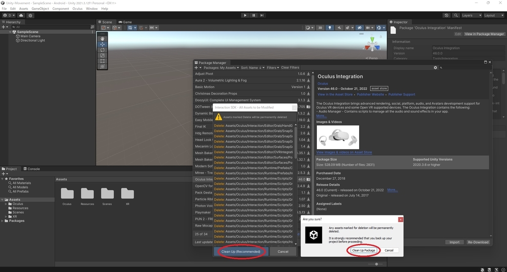Toggle scene lighting (bulb icon)
507x272 pixels.
click(x=330, y=28)
